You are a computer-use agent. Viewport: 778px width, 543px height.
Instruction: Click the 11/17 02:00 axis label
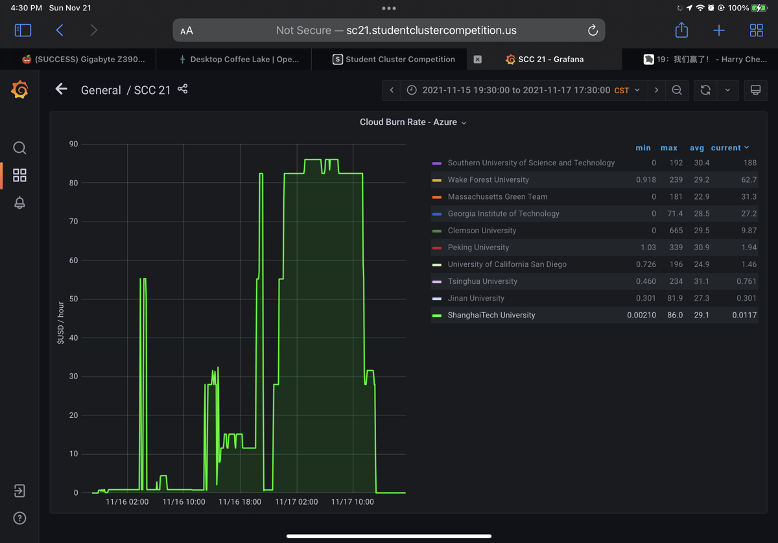click(296, 502)
